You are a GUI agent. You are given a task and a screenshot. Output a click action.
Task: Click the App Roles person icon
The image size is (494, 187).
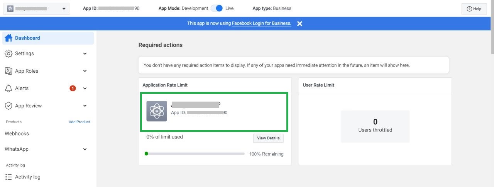pos(8,71)
